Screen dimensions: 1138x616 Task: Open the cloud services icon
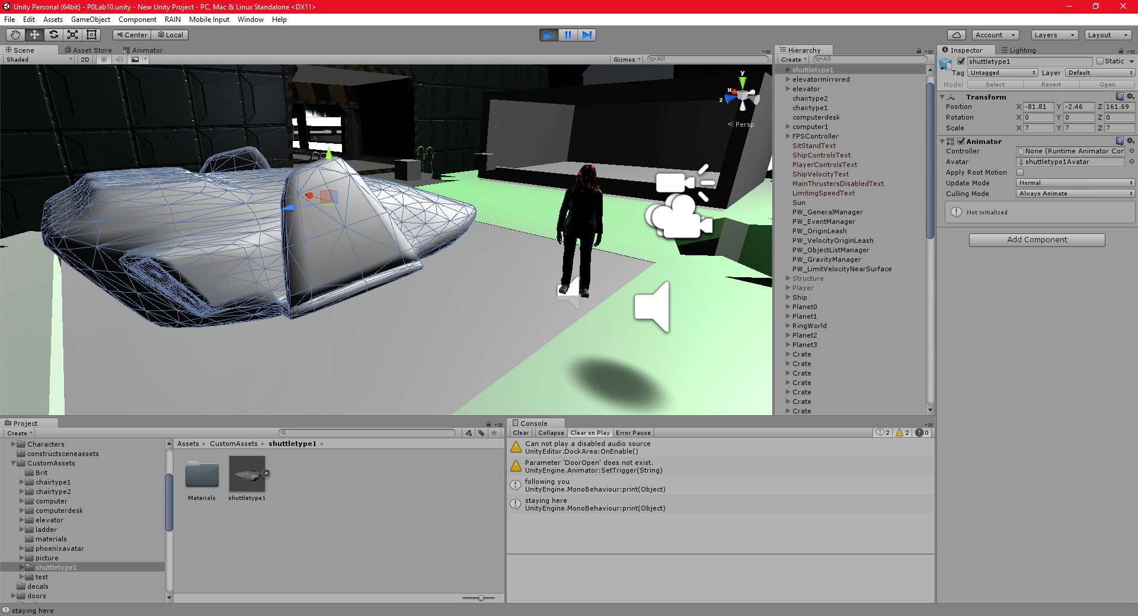[x=957, y=35]
